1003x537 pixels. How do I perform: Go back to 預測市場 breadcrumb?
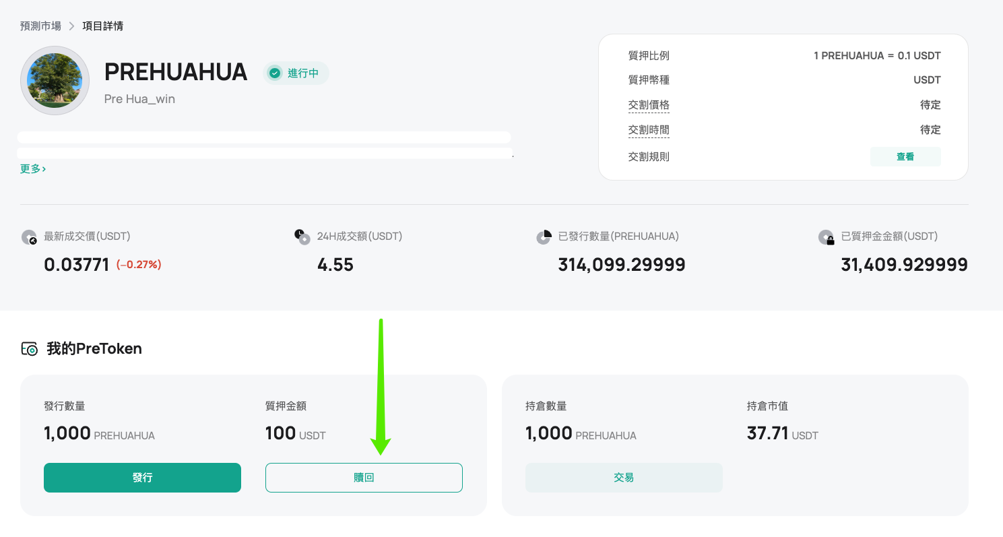point(40,26)
